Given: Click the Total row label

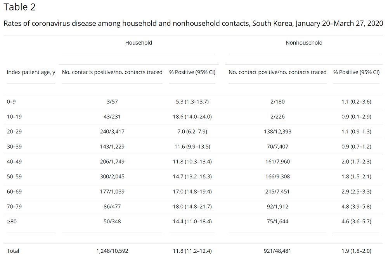Looking at the screenshot, I should tap(13, 251).
